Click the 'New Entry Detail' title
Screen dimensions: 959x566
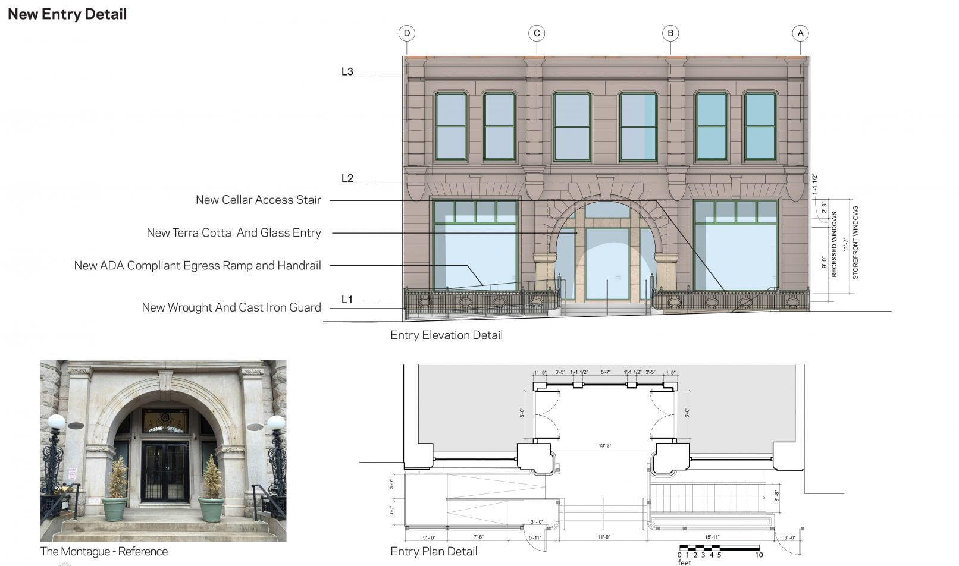67,14
